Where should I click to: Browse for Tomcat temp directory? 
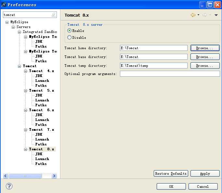click(205, 66)
